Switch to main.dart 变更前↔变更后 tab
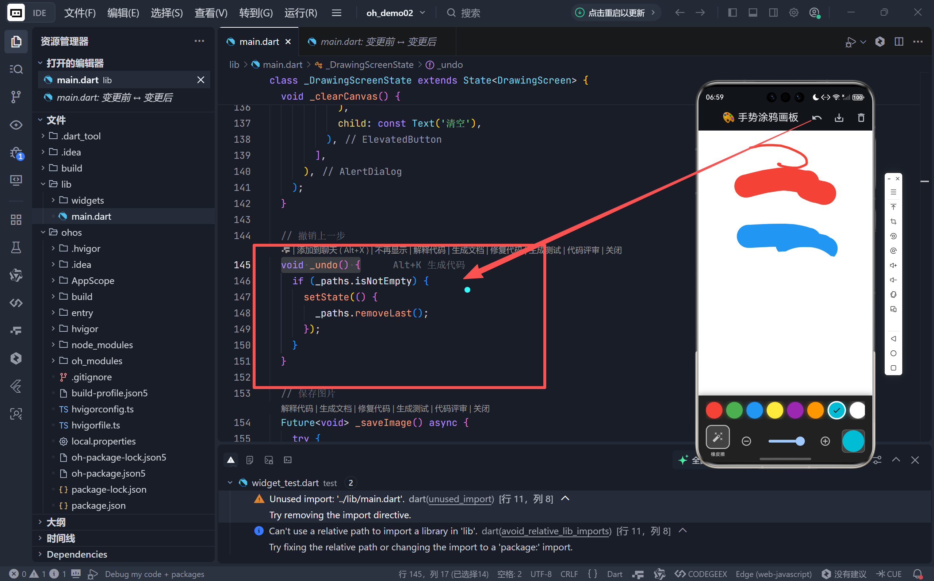The width and height of the screenshot is (934, 581). tap(378, 42)
